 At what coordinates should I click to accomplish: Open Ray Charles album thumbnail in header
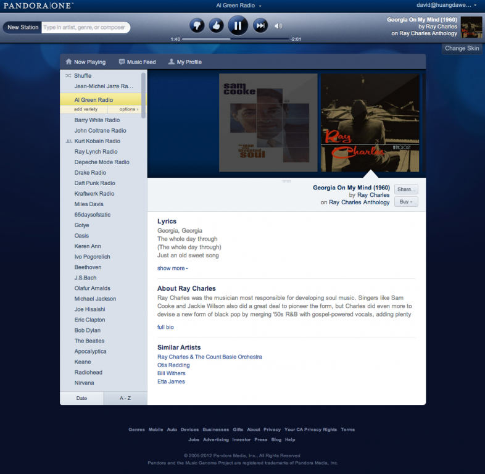[x=471, y=27]
